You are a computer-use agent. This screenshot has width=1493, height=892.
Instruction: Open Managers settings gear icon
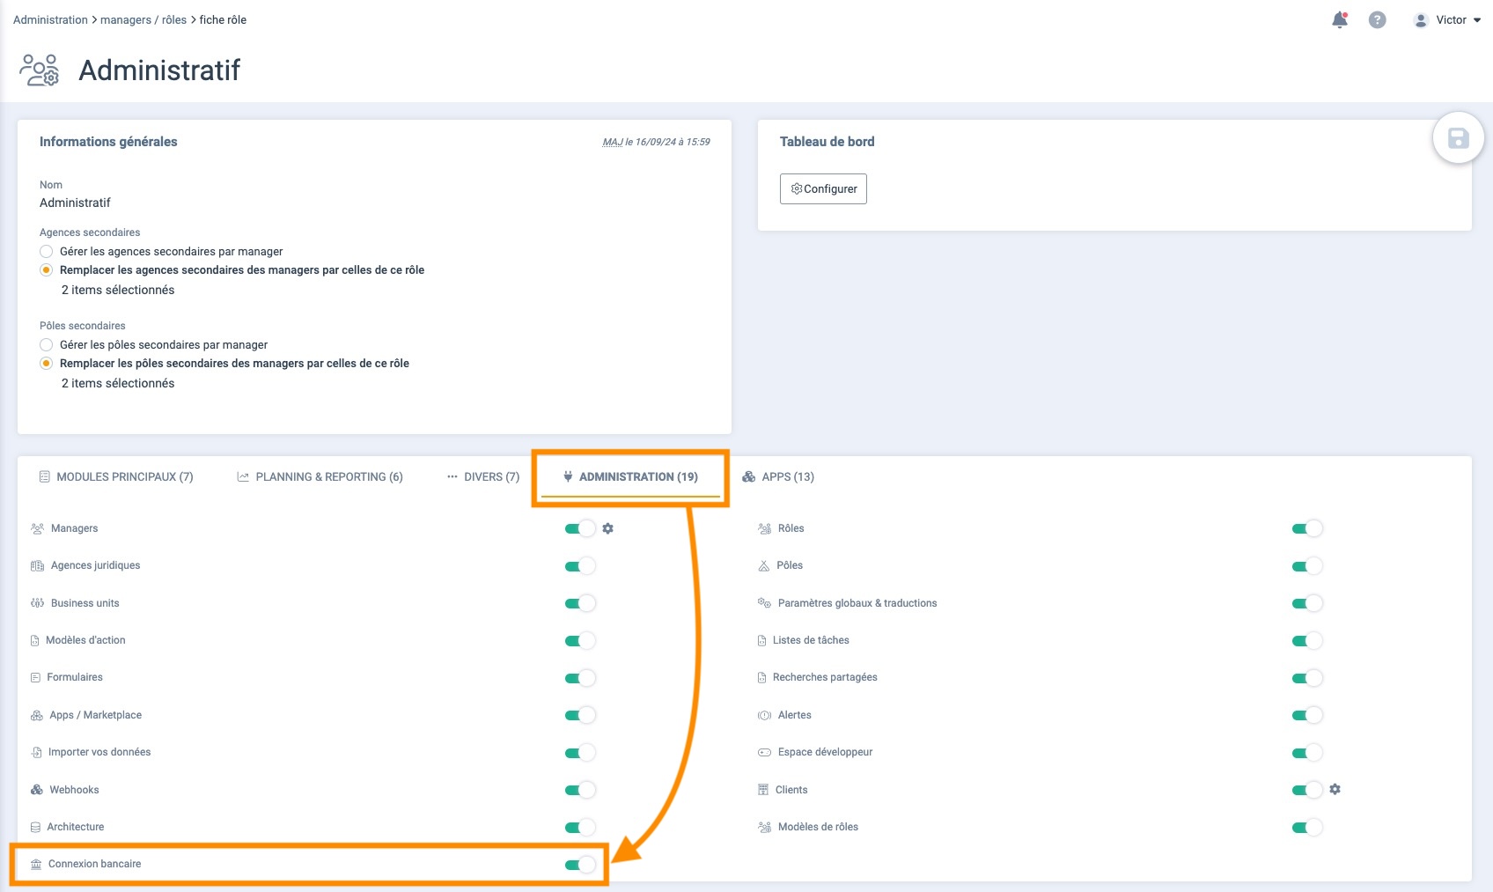click(x=607, y=528)
